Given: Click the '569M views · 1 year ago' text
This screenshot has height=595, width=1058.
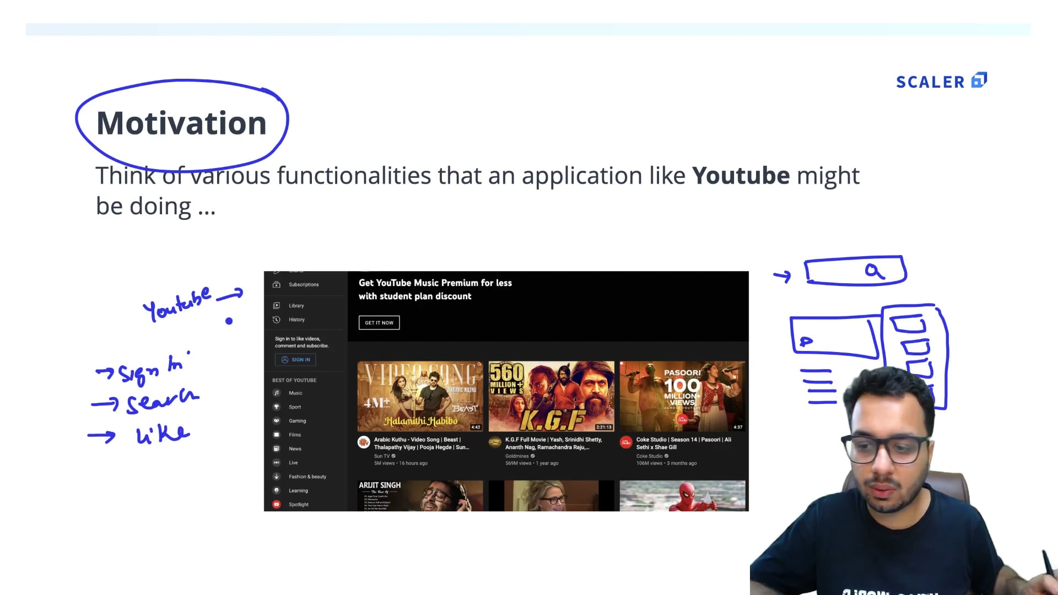Looking at the screenshot, I should (532, 463).
